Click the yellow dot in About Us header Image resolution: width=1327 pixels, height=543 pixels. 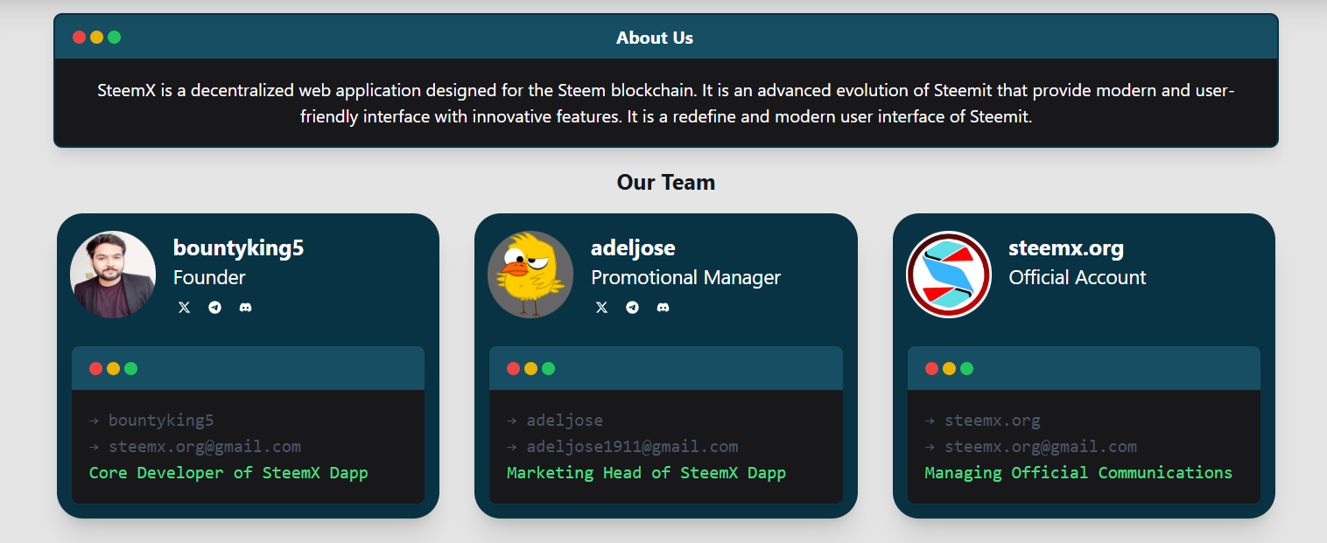(x=96, y=37)
